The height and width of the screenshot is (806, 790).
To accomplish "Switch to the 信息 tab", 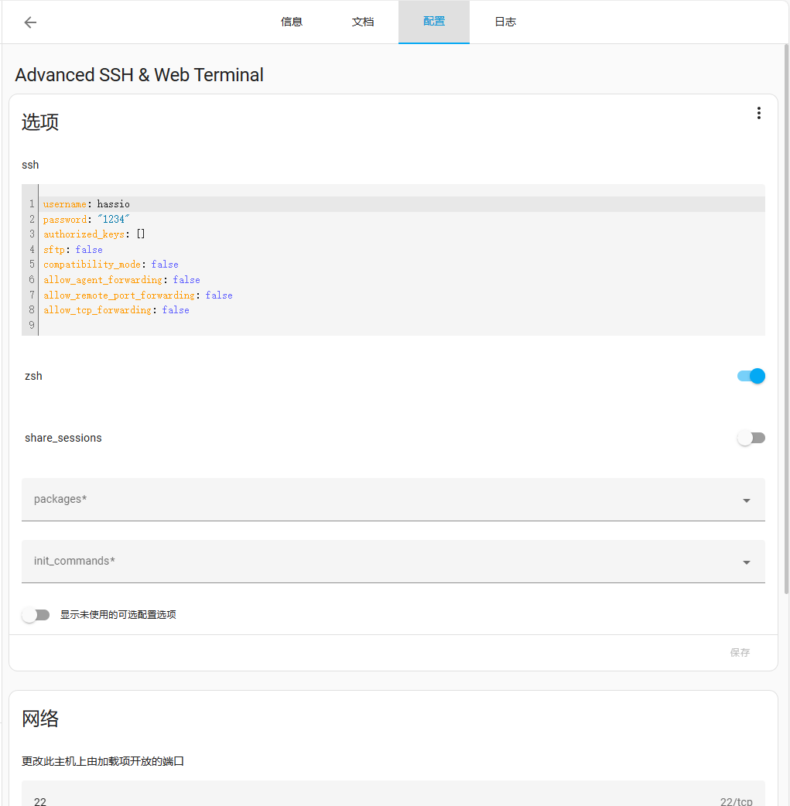I will click(x=292, y=22).
